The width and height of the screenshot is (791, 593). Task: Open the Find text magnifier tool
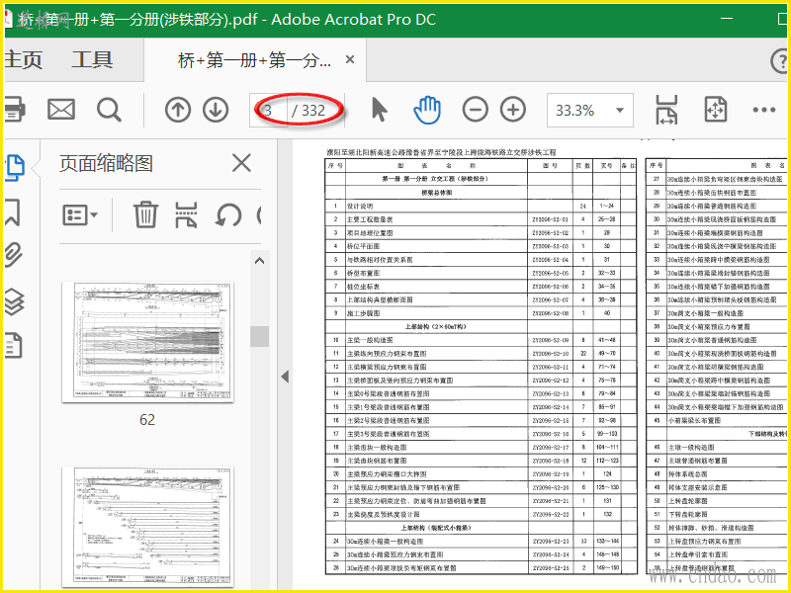[x=109, y=110]
